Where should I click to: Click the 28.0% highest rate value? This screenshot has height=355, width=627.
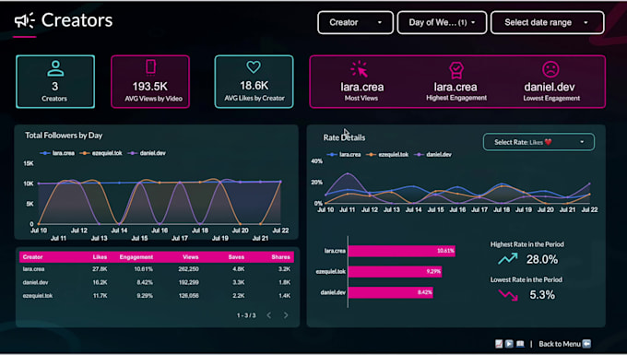[542, 259]
